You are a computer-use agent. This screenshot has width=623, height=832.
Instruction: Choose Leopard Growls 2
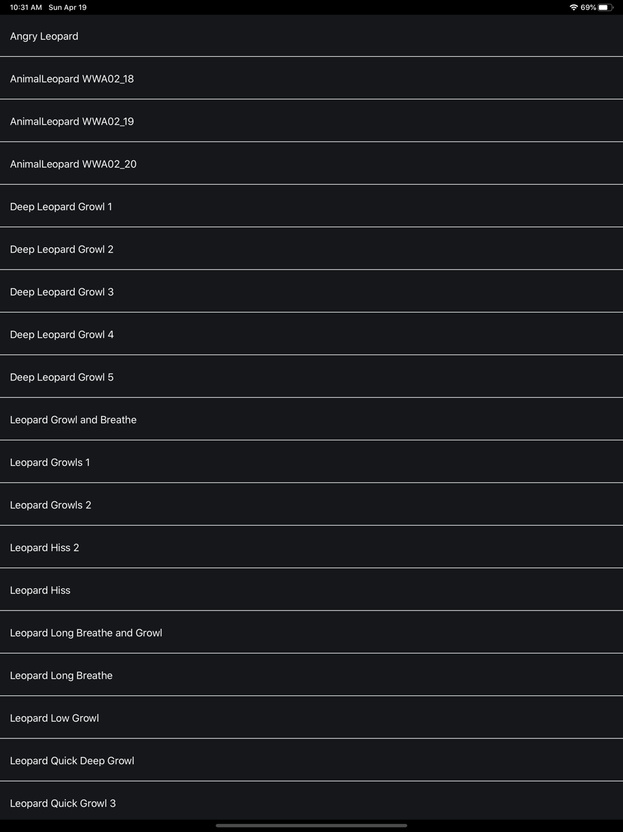pos(311,505)
